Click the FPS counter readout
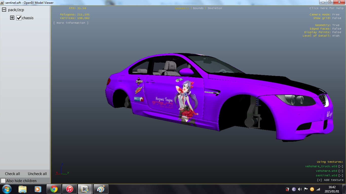The width and height of the screenshot is (346, 194). pyautogui.click(x=78, y=8)
